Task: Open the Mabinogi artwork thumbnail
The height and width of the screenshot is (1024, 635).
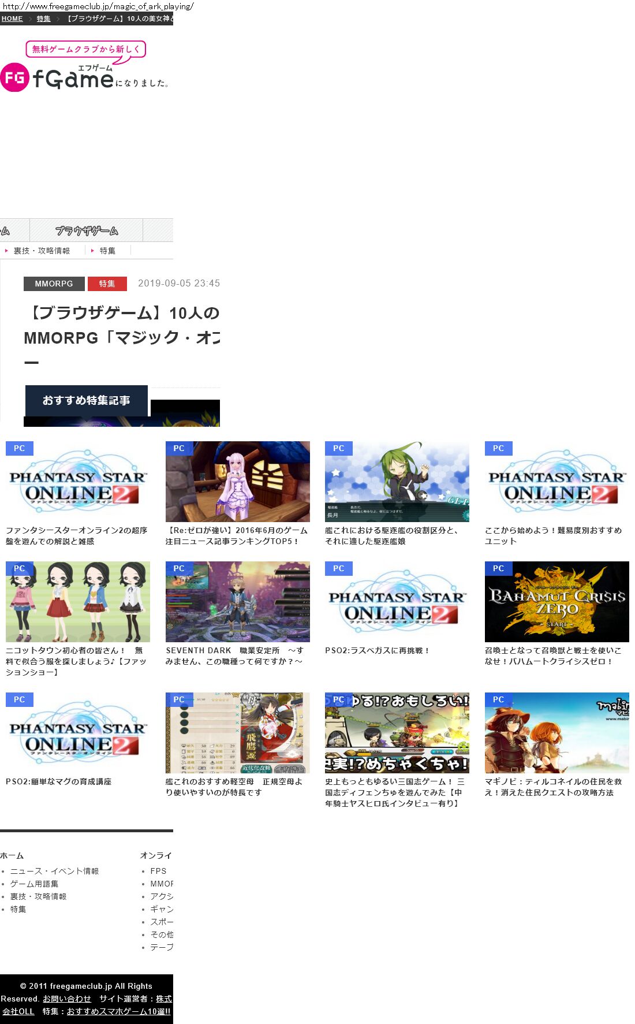Action: click(x=557, y=733)
